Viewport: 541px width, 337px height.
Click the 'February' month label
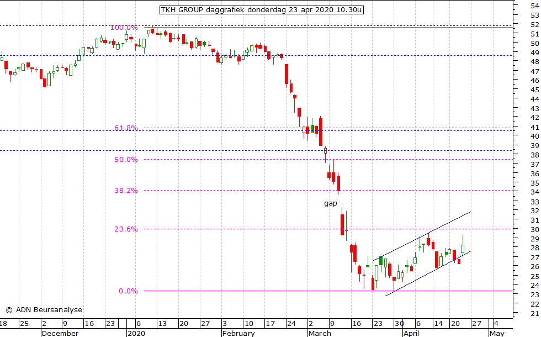tap(238, 333)
